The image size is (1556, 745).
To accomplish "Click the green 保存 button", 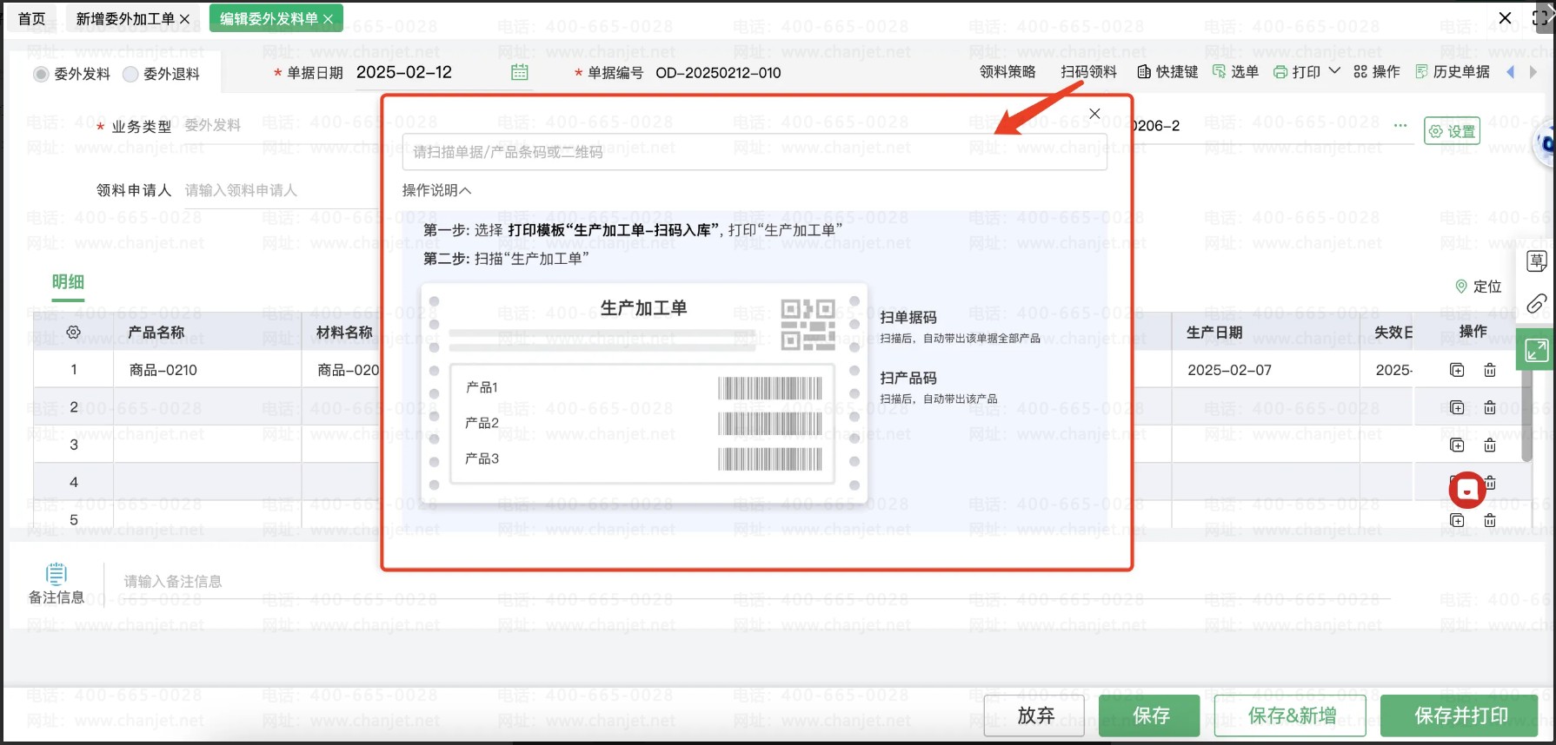I will (x=1149, y=715).
